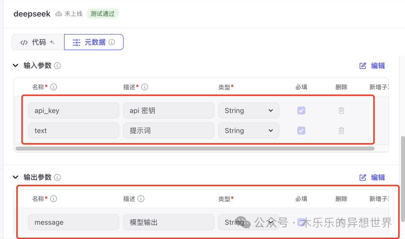Image resolution: width=405 pixels, height=239 pixels.
Task: Switch to the 代码 tab
Action: [37, 42]
